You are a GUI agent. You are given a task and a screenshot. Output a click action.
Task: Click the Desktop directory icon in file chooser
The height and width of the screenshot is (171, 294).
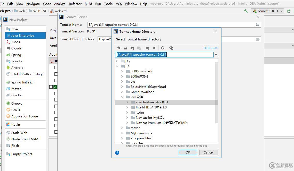(125, 48)
